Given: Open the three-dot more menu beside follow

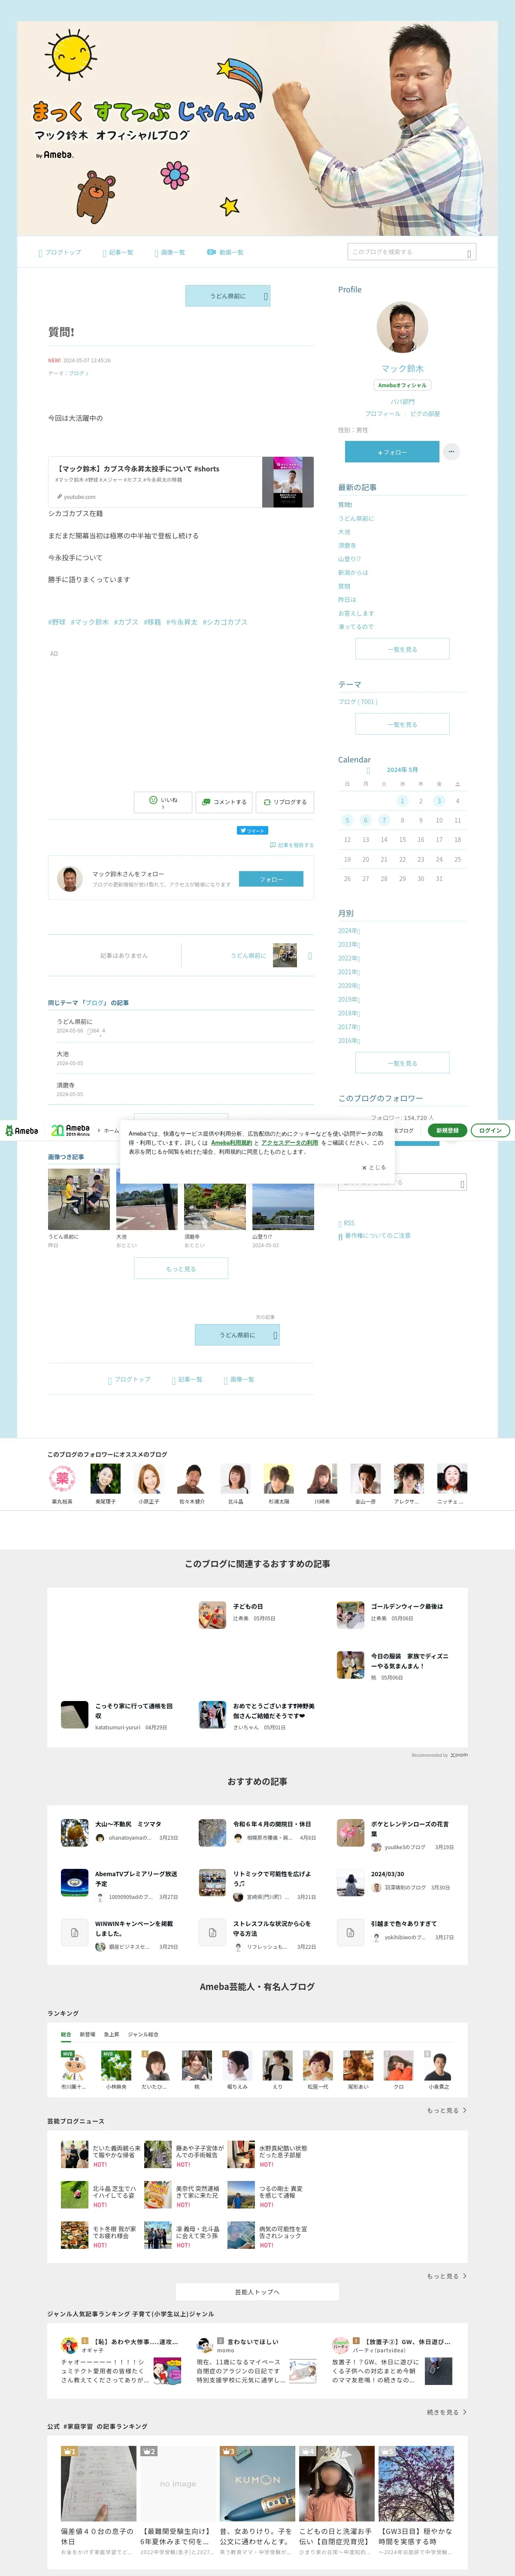Looking at the screenshot, I should click(x=451, y=452).
